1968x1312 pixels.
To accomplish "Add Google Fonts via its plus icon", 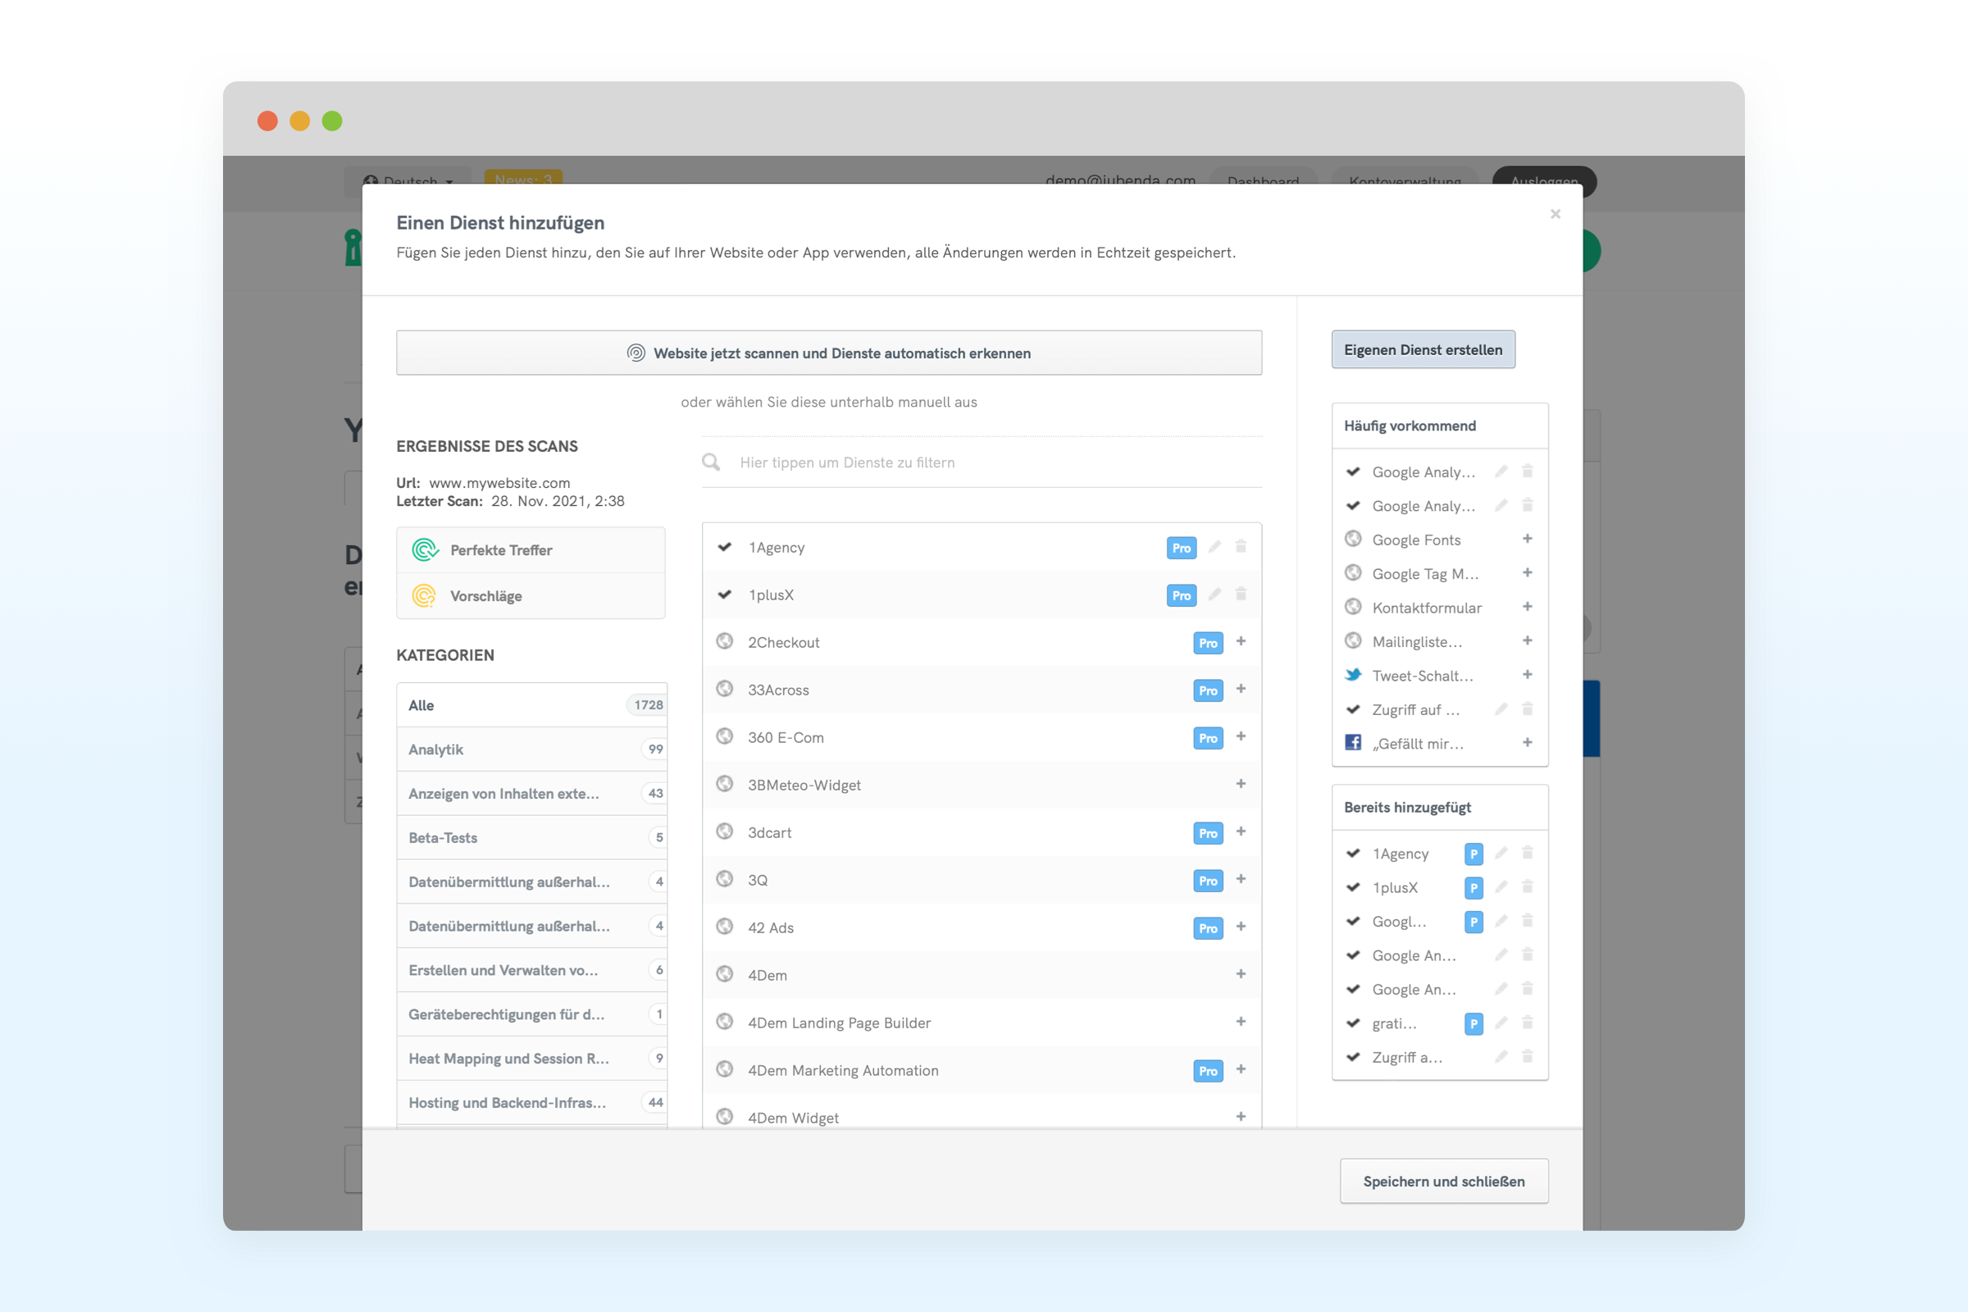I will click(1527, 539).
